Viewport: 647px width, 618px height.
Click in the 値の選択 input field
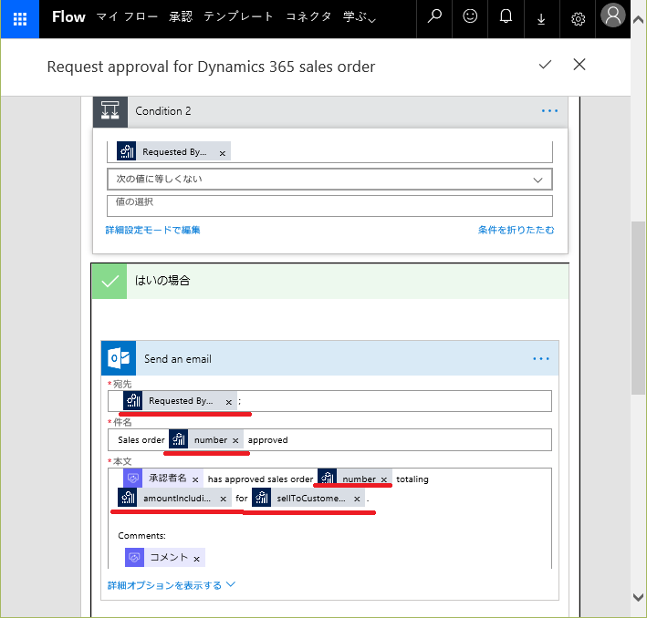[329, 206]
